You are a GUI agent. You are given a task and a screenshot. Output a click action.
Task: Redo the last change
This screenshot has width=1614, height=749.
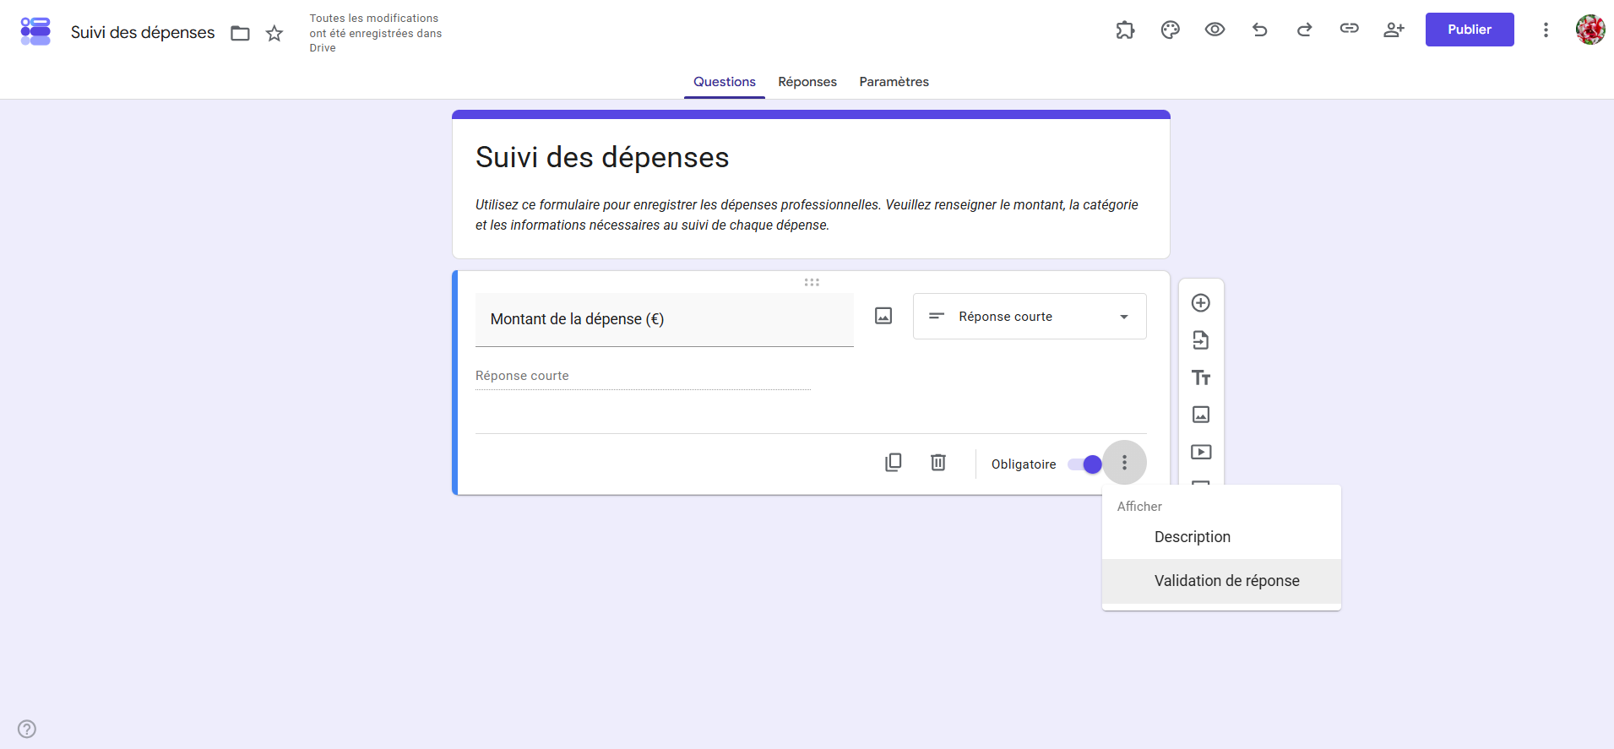(x=1305, y=30)
